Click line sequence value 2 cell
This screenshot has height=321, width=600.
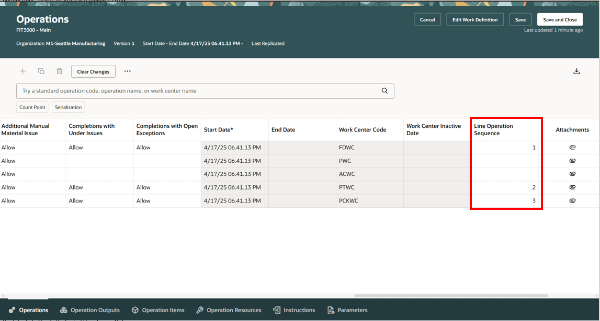tap(506, 187)
